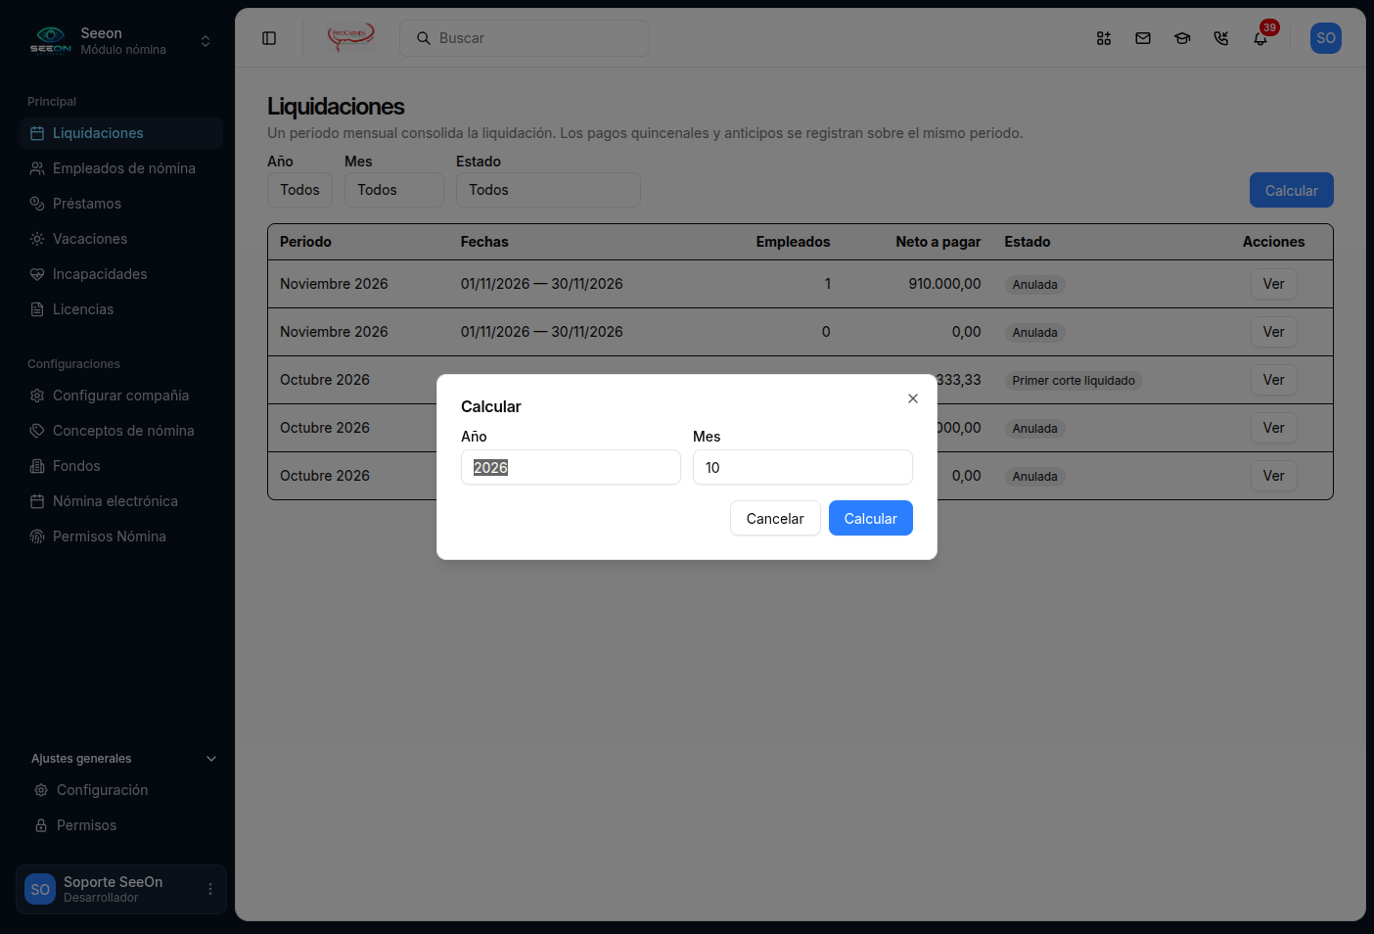This screenshot has height=934, width=1374.
Task: Close the Calcular dialog with the X
Action: [913, 398]
